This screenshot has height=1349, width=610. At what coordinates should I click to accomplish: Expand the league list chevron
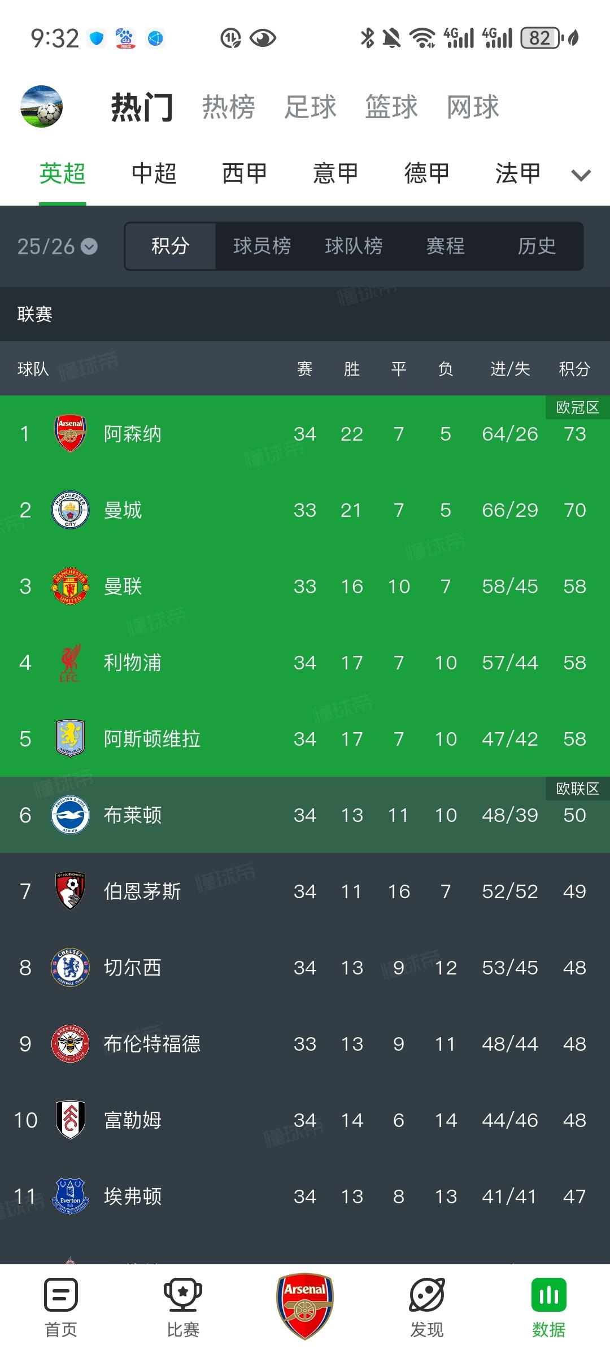click(581, 175)
